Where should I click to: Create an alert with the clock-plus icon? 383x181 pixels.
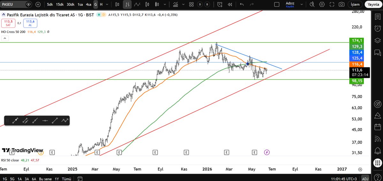click(x=220, y=4)
